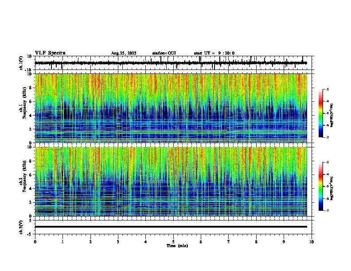Click time axis tick label "7"
This screenshot has width=351, height=271.
click(x=229, y=242)
